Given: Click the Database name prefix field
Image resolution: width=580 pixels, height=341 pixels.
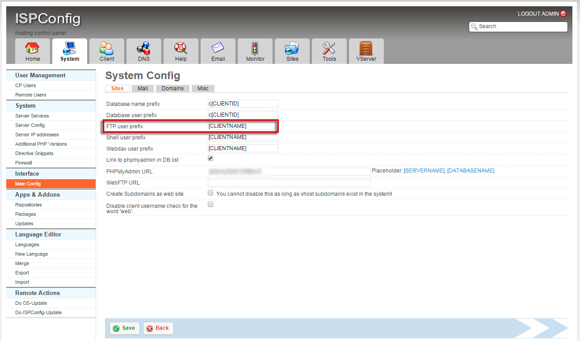Looking at the screenshot, I should click(243, 104).
